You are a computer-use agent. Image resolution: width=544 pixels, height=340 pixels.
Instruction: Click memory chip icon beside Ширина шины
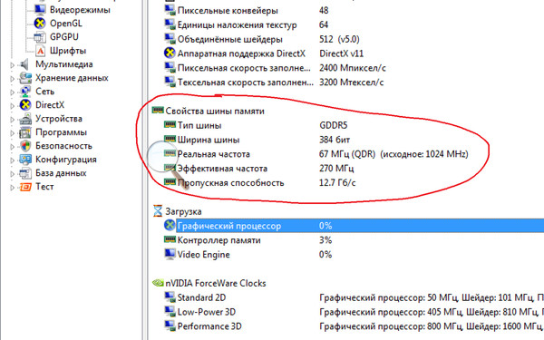click(x=170, y=139)
